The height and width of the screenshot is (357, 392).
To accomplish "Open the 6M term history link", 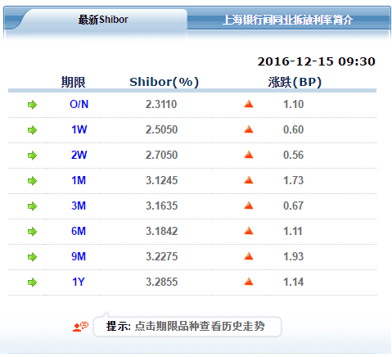I will 79,231.
